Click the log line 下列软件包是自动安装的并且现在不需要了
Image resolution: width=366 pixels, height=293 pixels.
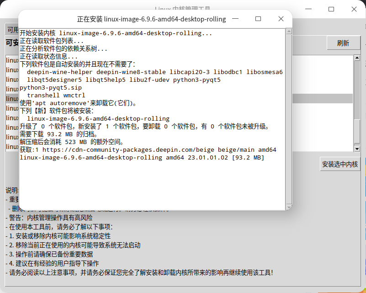tap(78, 64)
